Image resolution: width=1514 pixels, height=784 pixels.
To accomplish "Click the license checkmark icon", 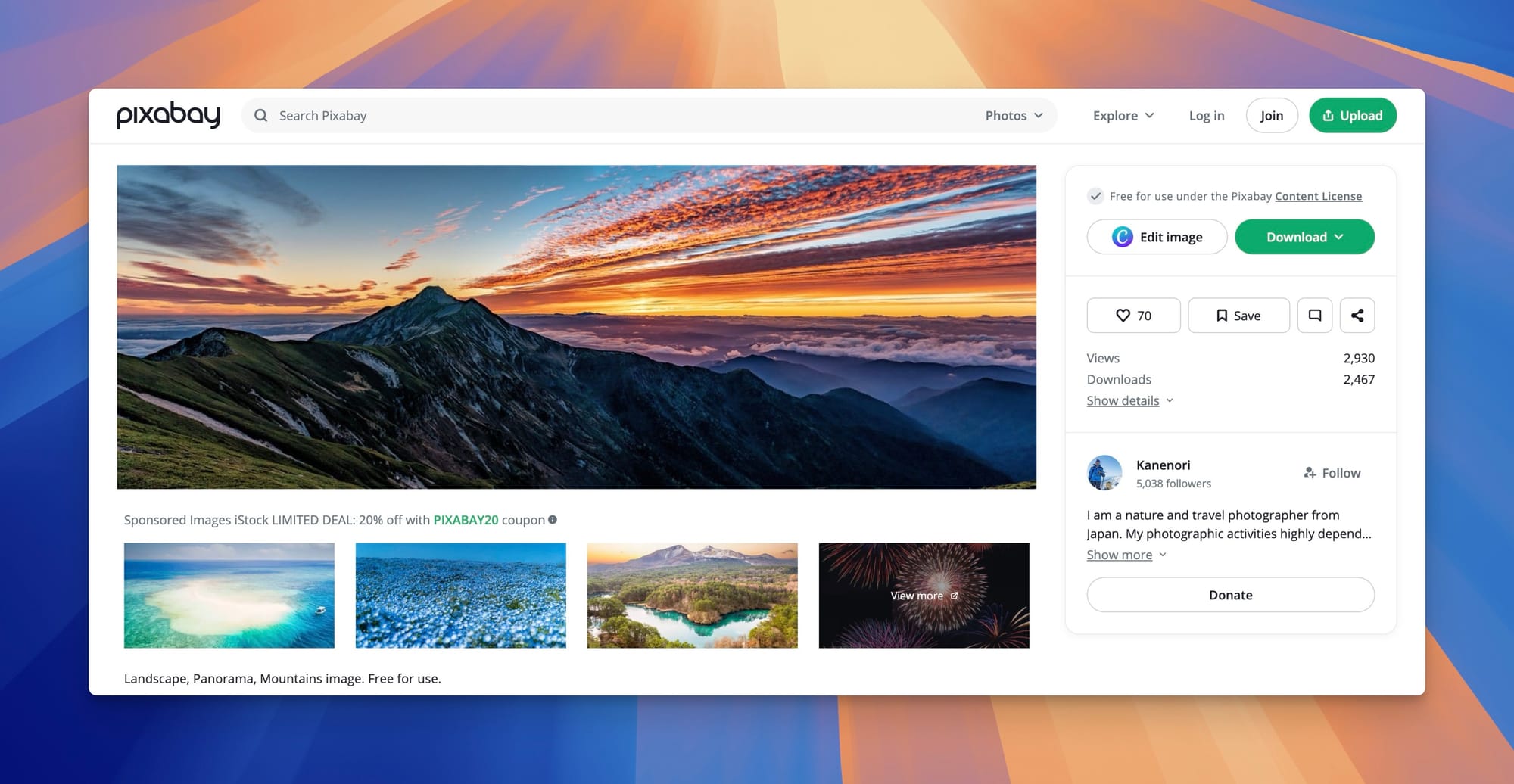I will 1095,196.
